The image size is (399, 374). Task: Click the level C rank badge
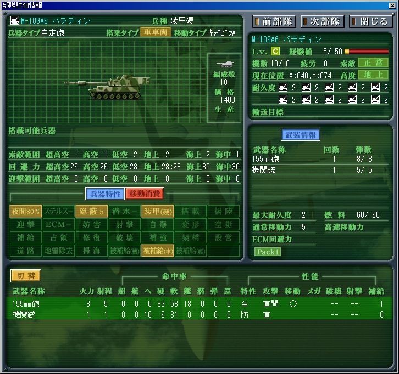tap(275, 52)
